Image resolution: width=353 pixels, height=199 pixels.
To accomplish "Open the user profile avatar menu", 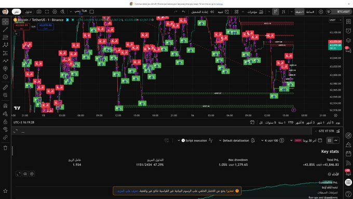I will pyautogui.click(x=5, y=11).
